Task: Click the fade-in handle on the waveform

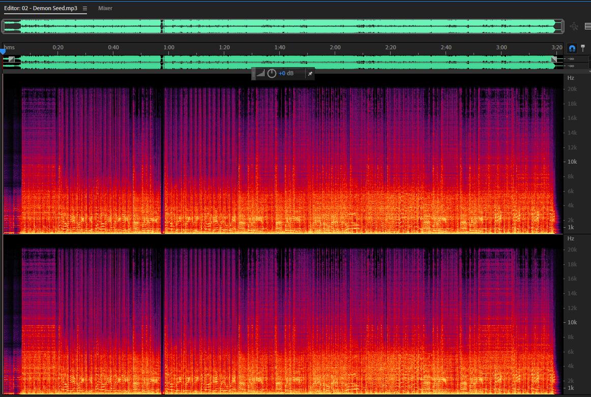Action: pos(11,59)
